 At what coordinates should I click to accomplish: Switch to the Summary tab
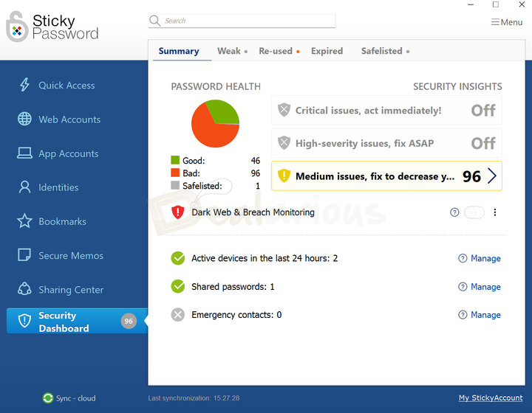click(x=179, y=51)
